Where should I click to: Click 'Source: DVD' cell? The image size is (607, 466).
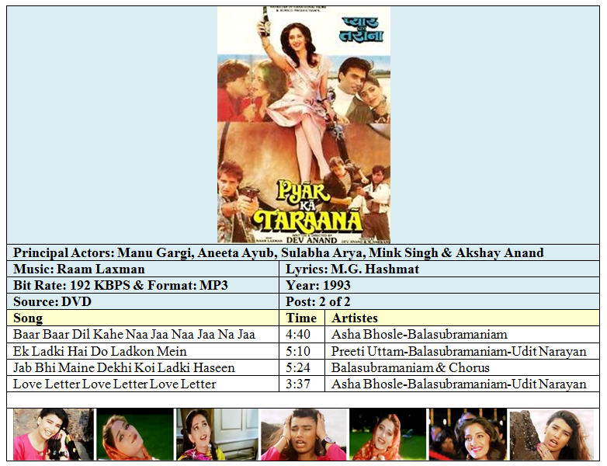pos(143,301)
